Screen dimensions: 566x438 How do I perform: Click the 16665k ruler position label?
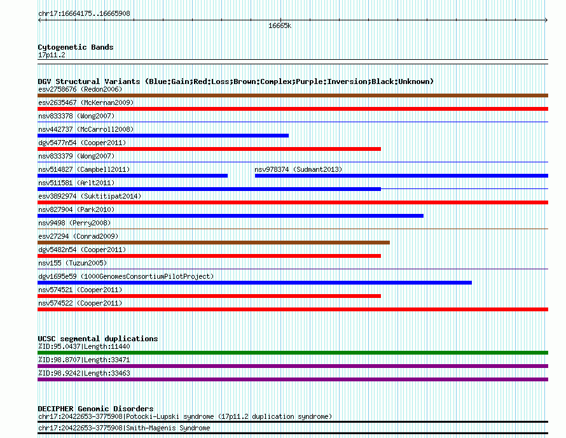(280, 25)
